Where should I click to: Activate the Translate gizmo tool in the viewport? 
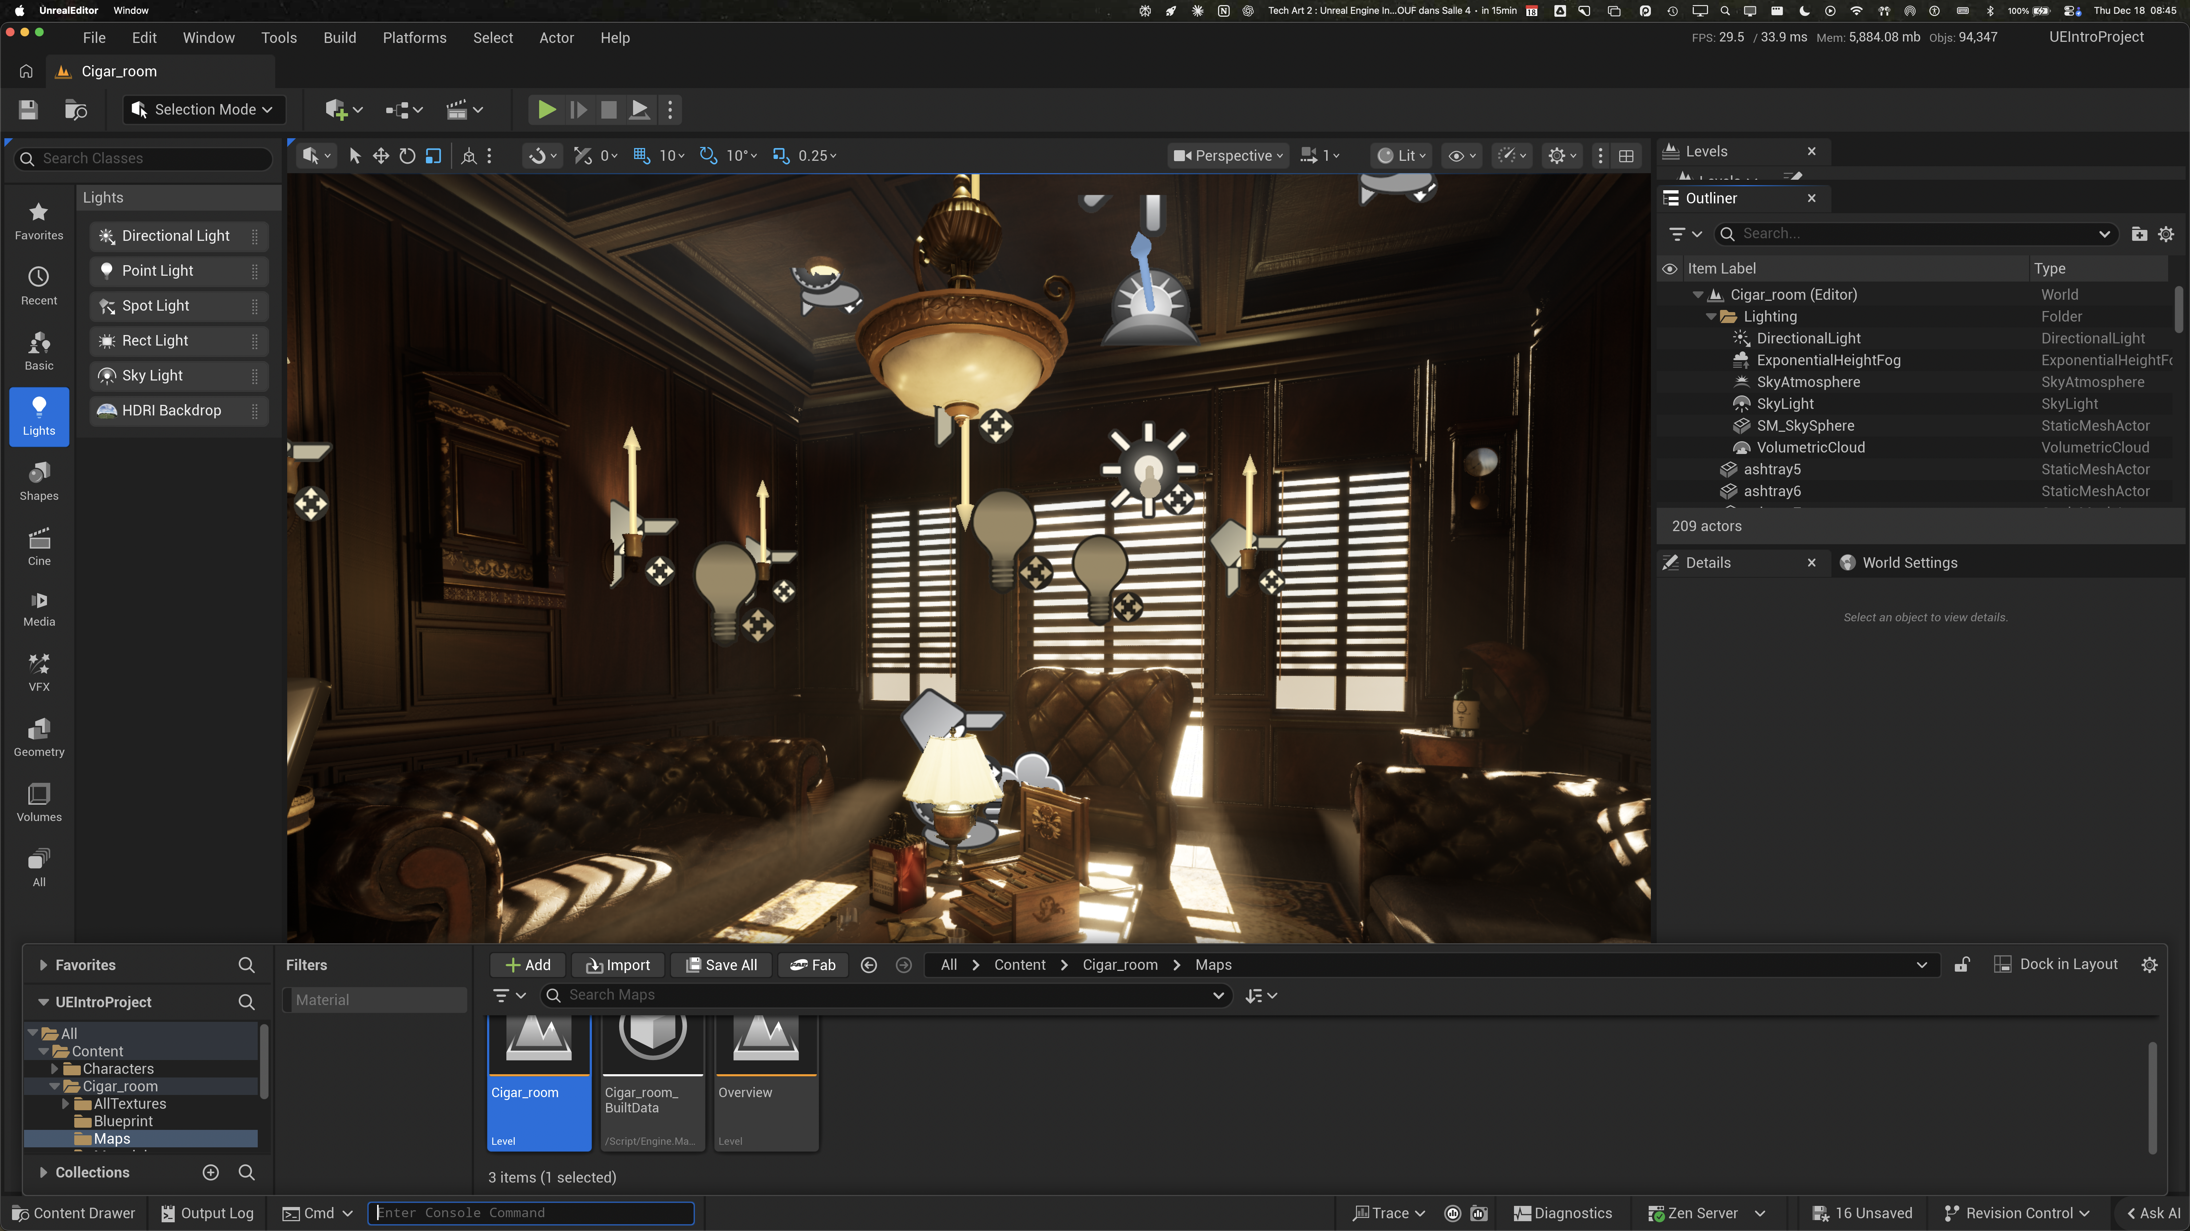(x=381, y=155)
